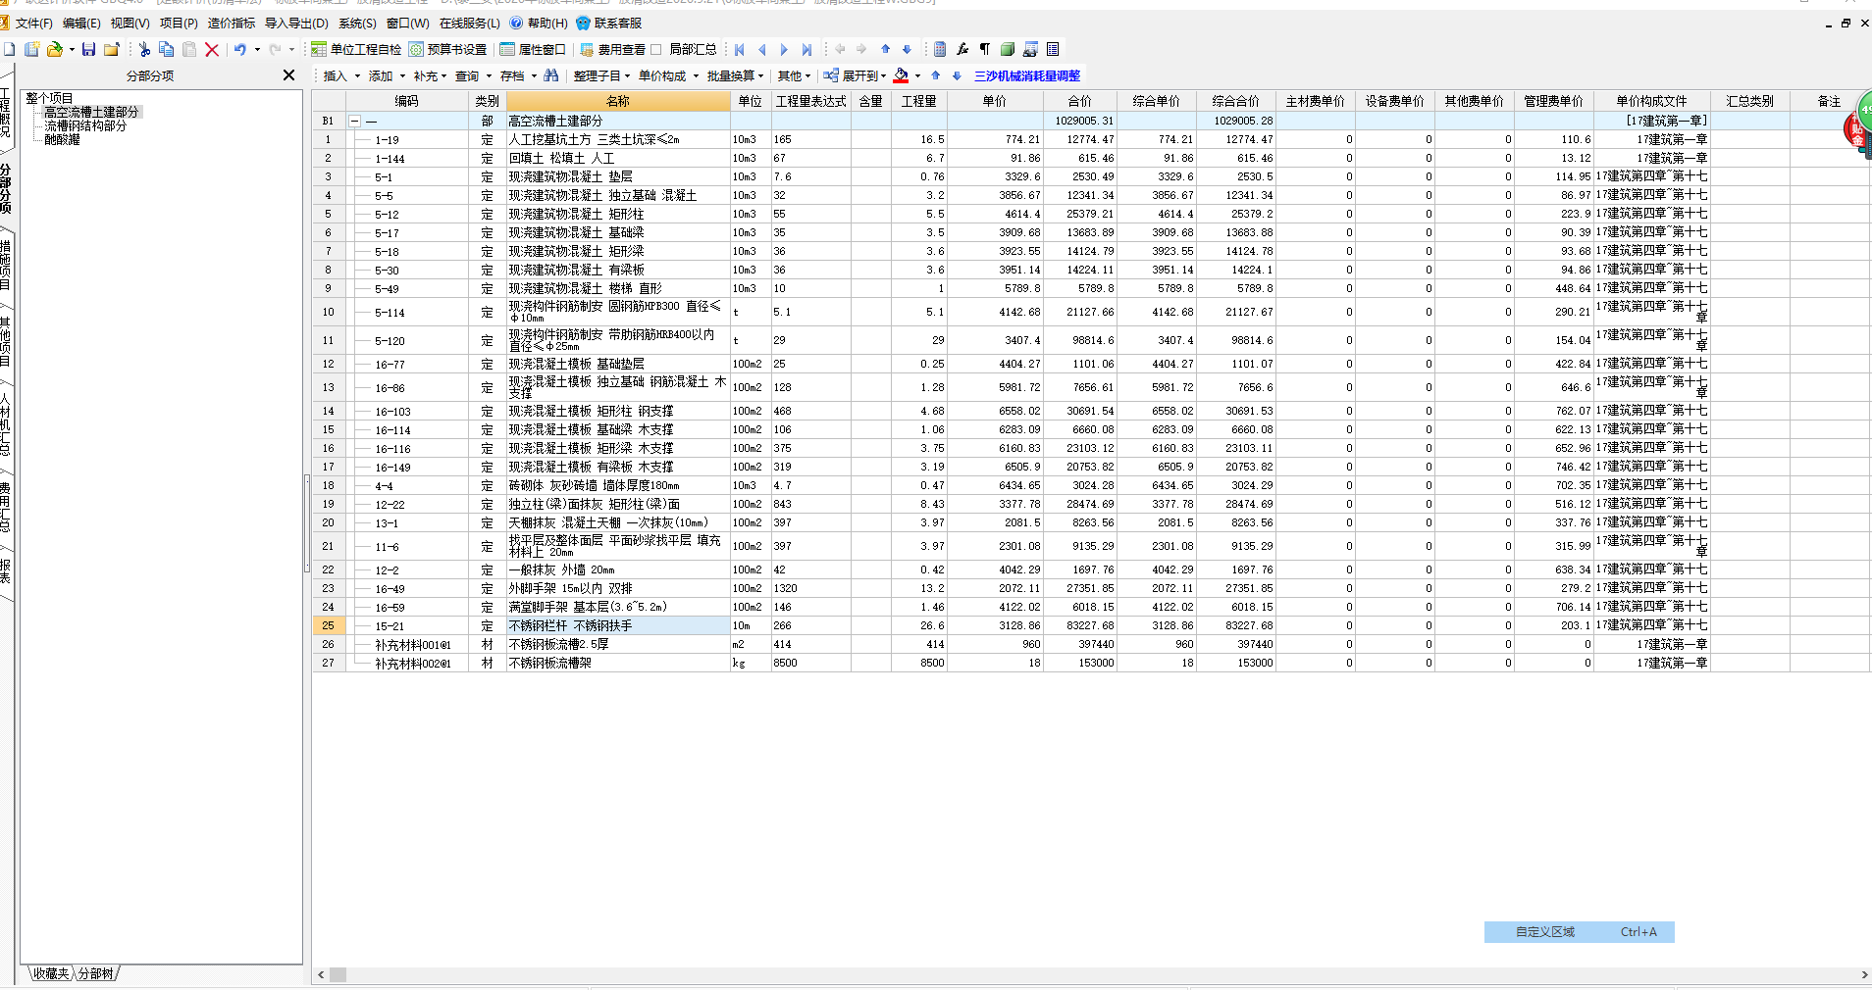Click the new project wizard icon
Viewport: 1872px width, 990px height.
pyautogui.click(x=32, y=49)
